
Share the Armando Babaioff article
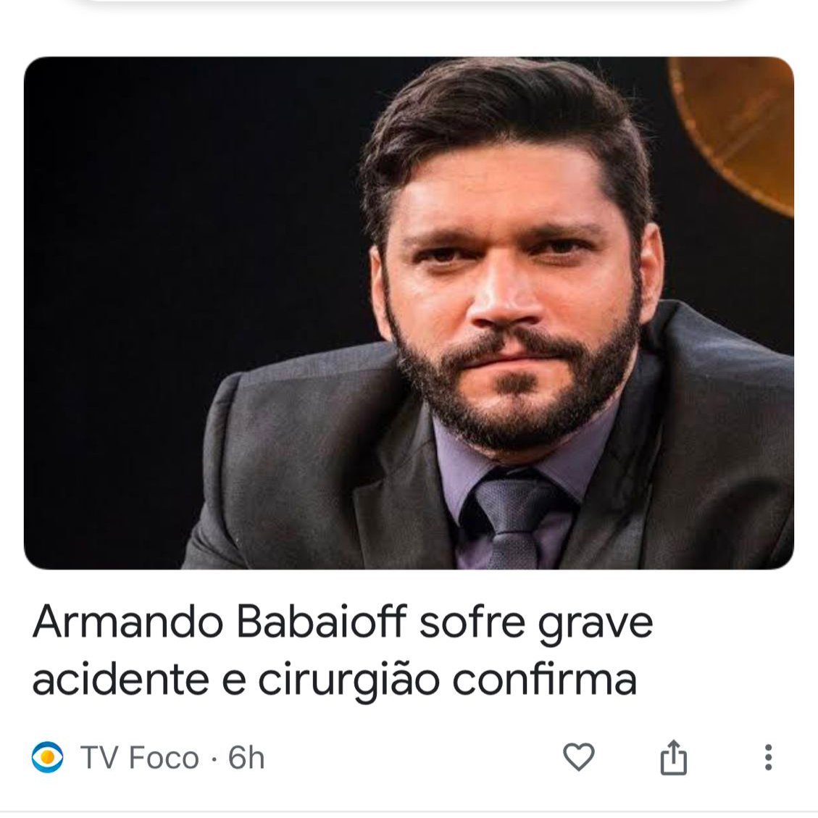(x=673, y=756)
